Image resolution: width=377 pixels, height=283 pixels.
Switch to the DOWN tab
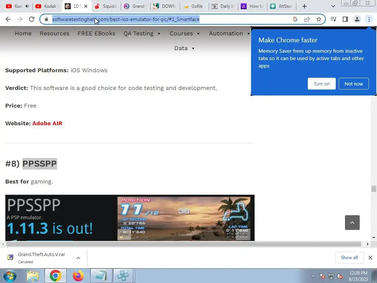tap(165, 6)
